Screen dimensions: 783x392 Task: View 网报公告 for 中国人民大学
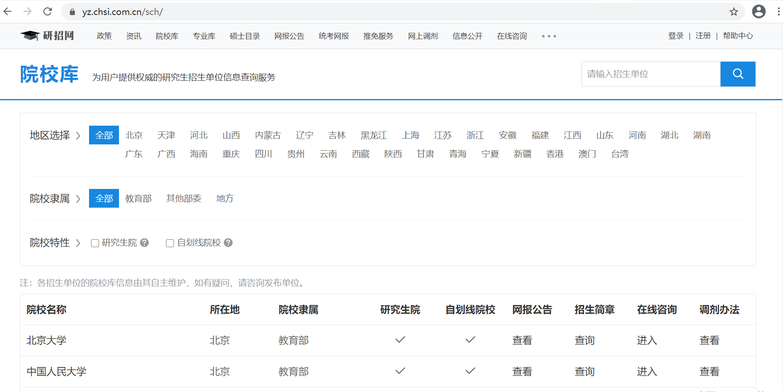point(522,372)
